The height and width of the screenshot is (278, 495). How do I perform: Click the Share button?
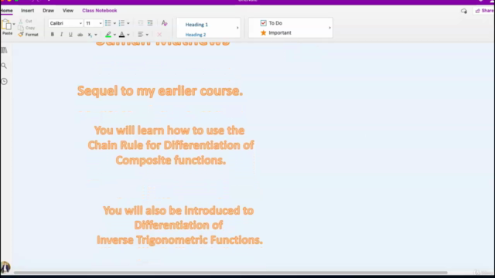click(484, 11)
